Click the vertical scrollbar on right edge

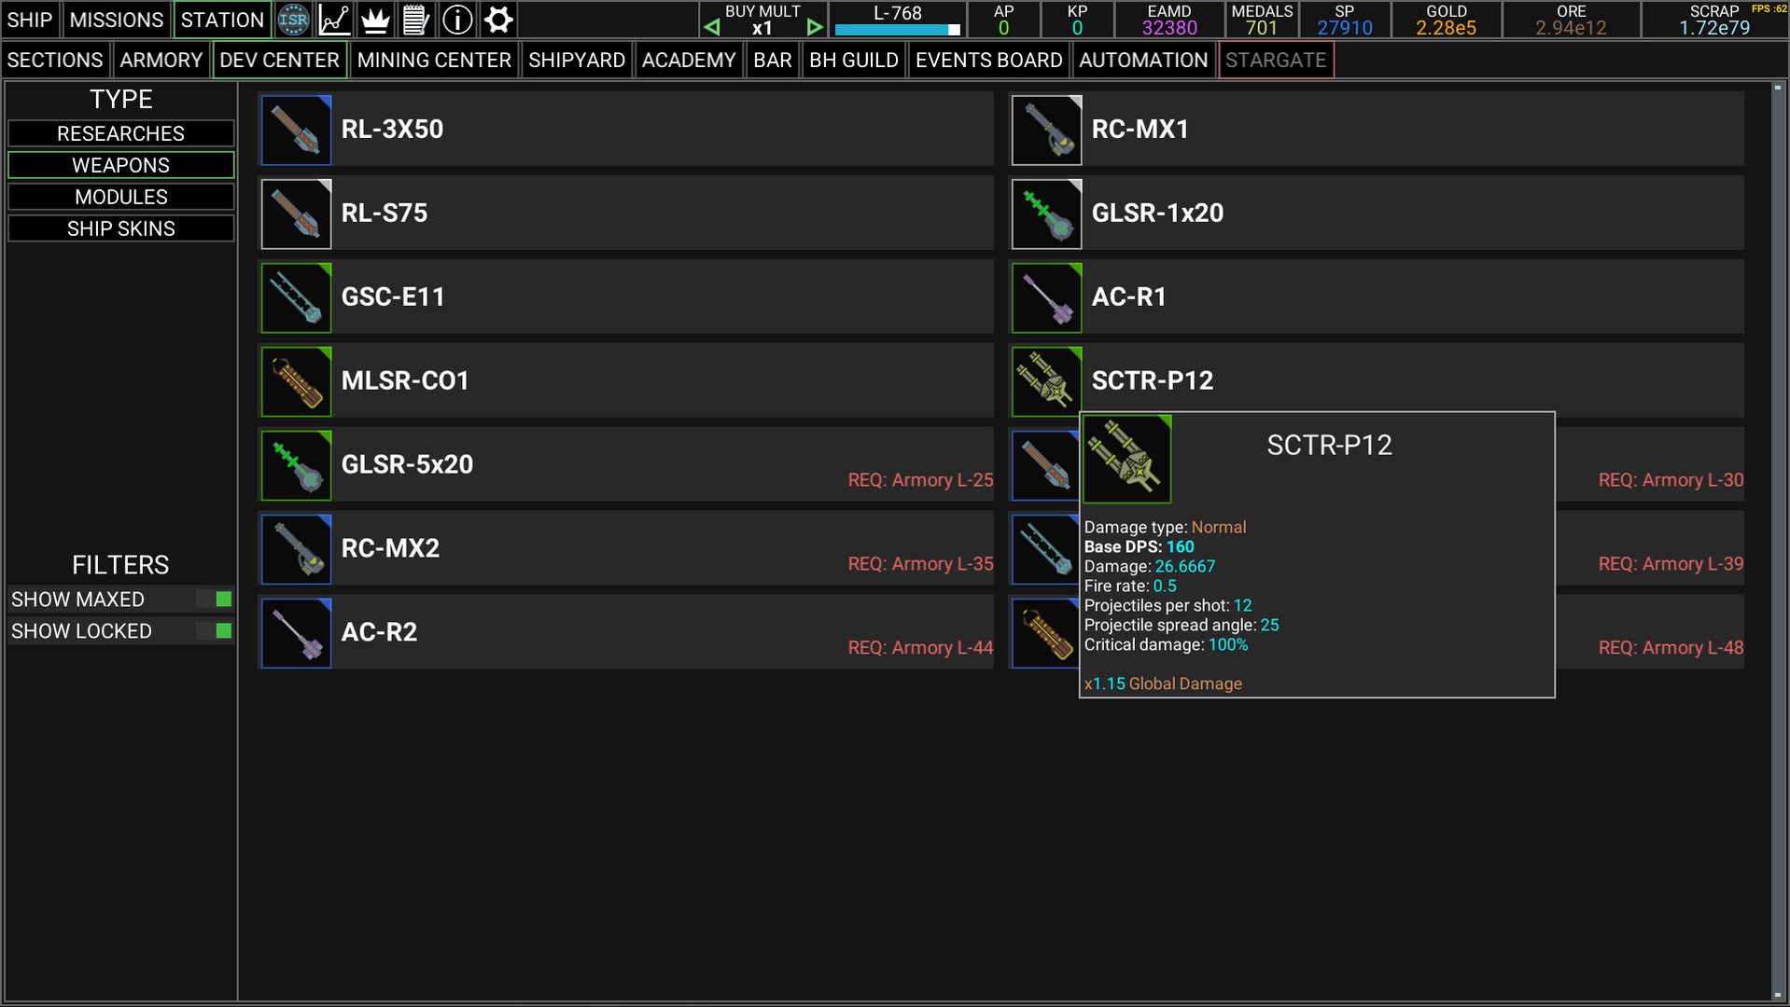tap(1778, 541)
